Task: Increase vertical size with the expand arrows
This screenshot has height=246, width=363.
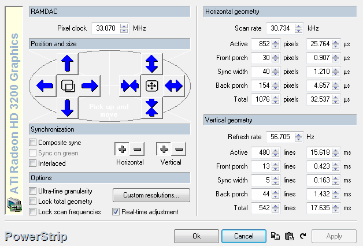Action: (x=151, y=64)
